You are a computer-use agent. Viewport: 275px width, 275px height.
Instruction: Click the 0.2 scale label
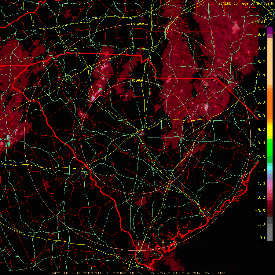tap(261, 197)
